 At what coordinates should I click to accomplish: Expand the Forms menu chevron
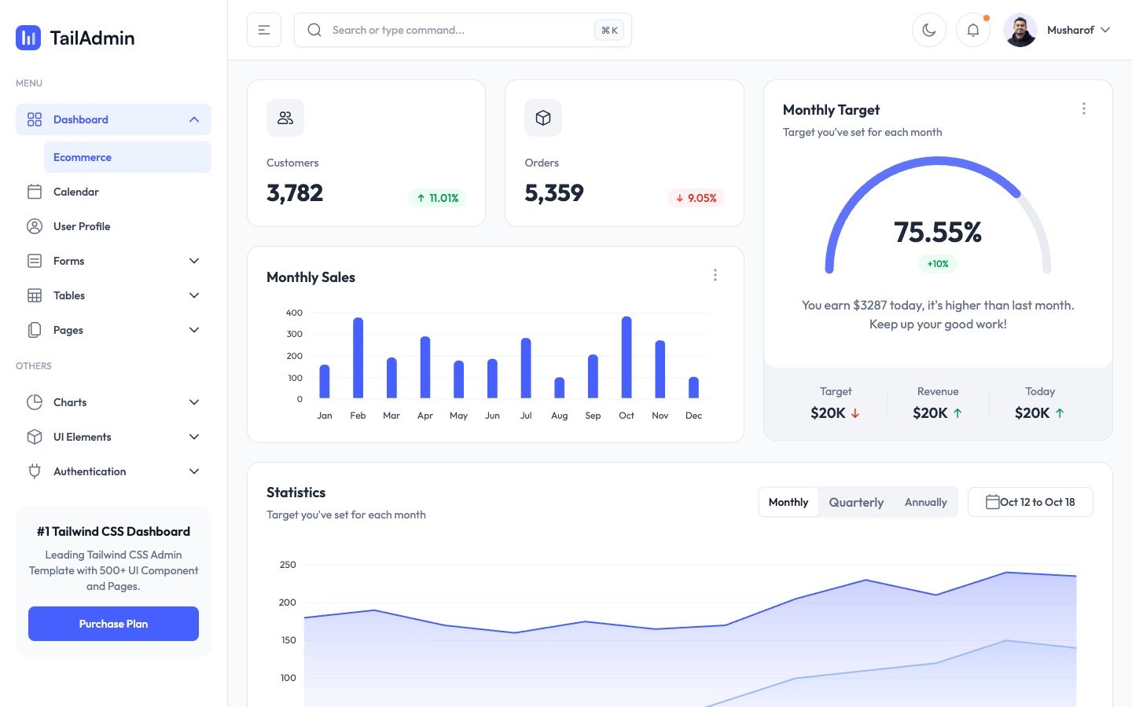click(194, 261)
